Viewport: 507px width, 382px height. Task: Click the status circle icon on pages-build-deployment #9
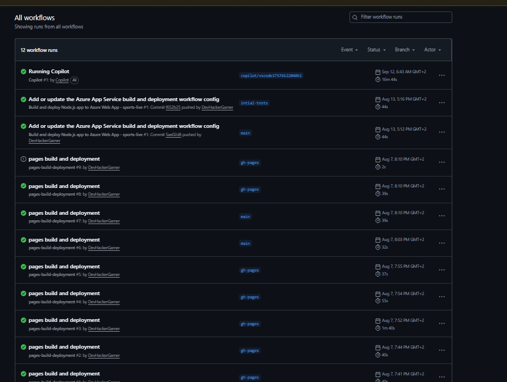(23, 159)
